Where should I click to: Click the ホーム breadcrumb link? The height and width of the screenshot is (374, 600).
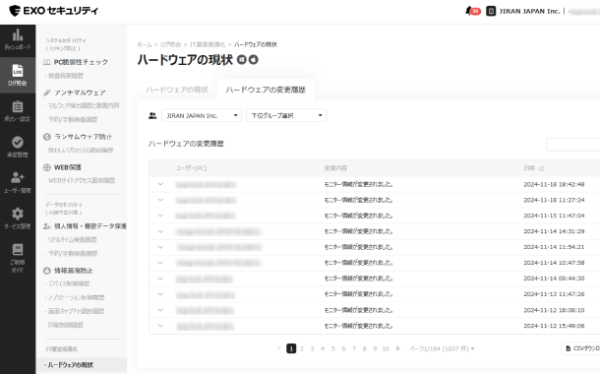[x=145, y=45]
